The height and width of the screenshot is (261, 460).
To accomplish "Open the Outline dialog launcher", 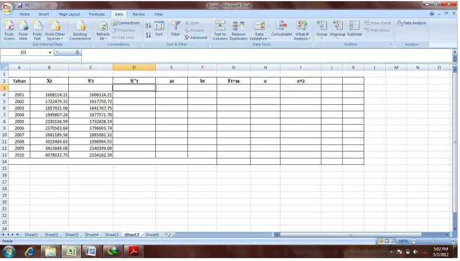I will 391,44.
